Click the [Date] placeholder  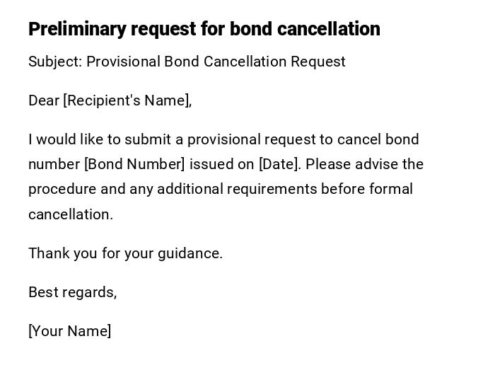point(280,164)
